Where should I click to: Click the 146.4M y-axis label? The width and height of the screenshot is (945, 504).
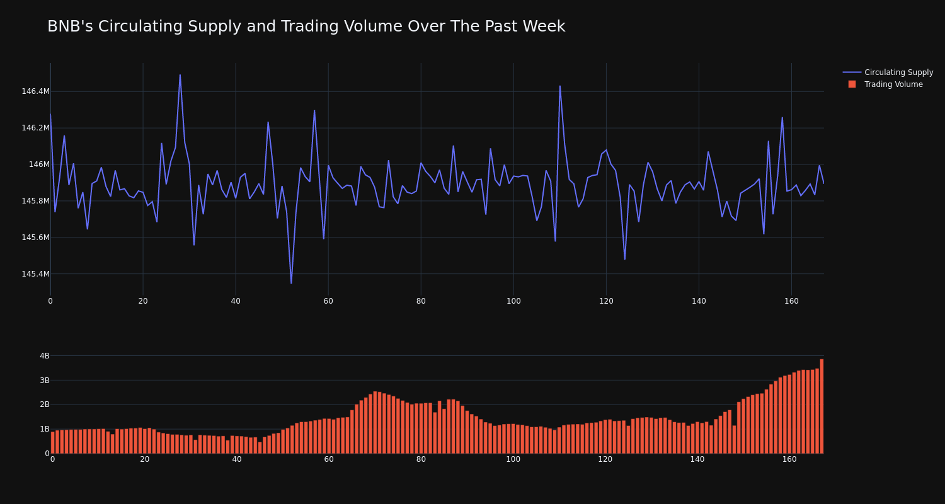tap(35, 91)
